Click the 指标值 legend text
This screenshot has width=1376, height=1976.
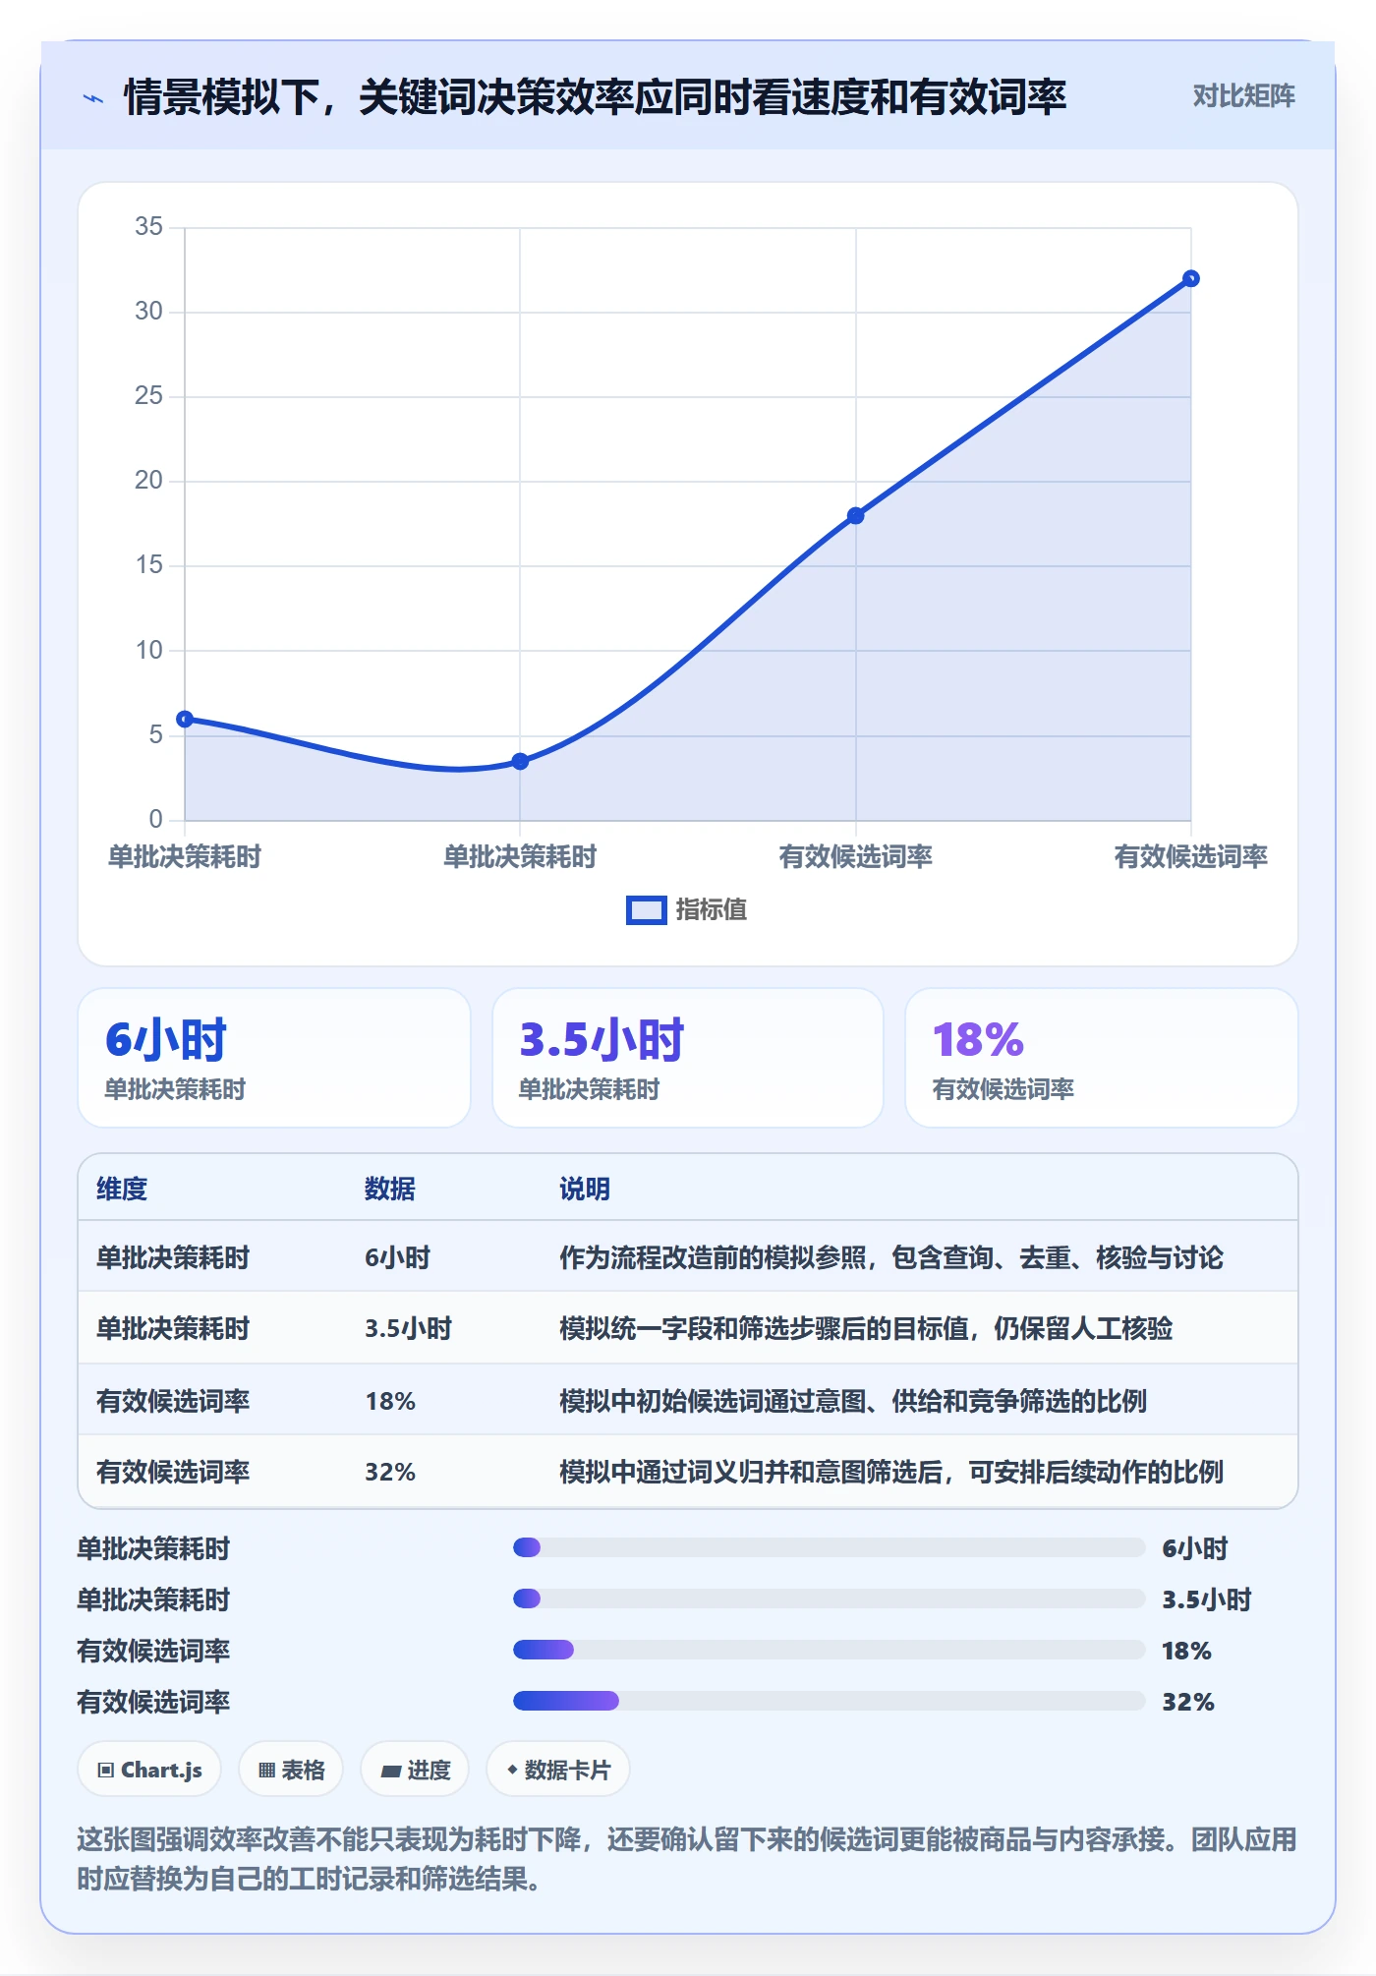pyautogui.click(x=712, y=910)
